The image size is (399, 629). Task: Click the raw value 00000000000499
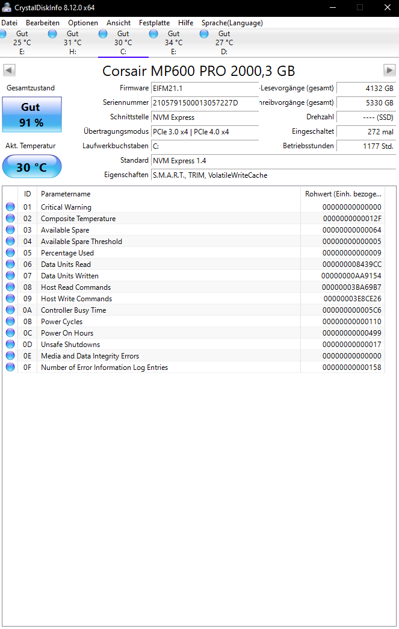351,333
